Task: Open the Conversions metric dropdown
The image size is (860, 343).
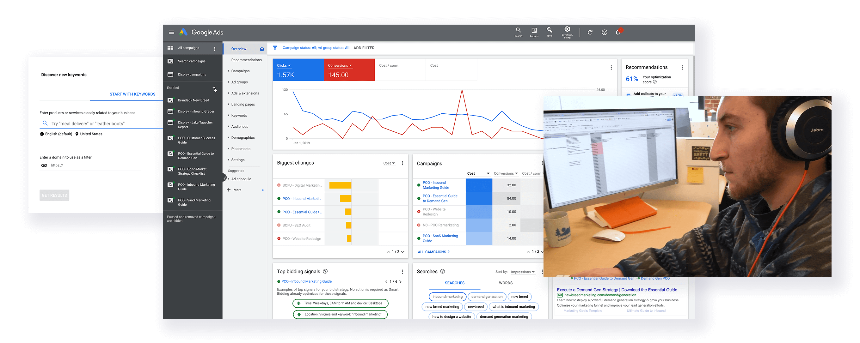Action: coord(340,66)
